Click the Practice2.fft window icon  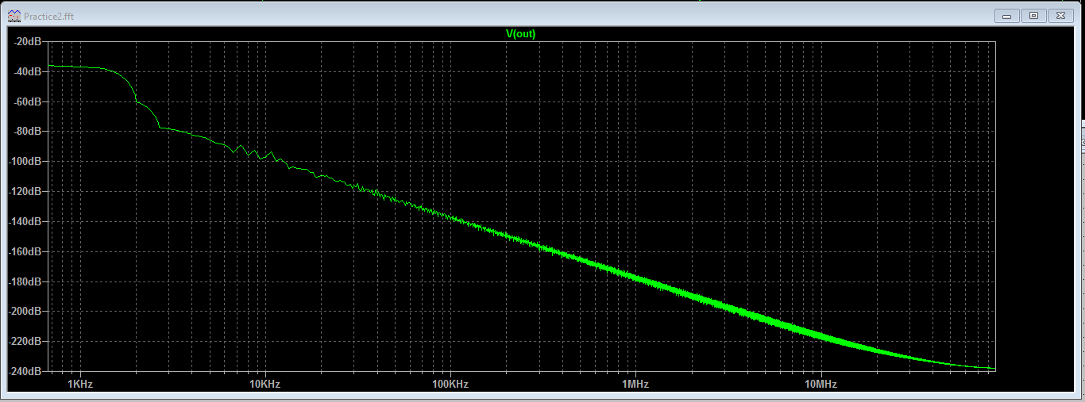[14, 16]
